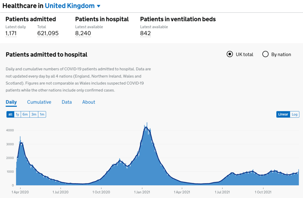
Task: Click the January 2021 peak on chart
Action: pyautogui.click(x=146, y=128)
